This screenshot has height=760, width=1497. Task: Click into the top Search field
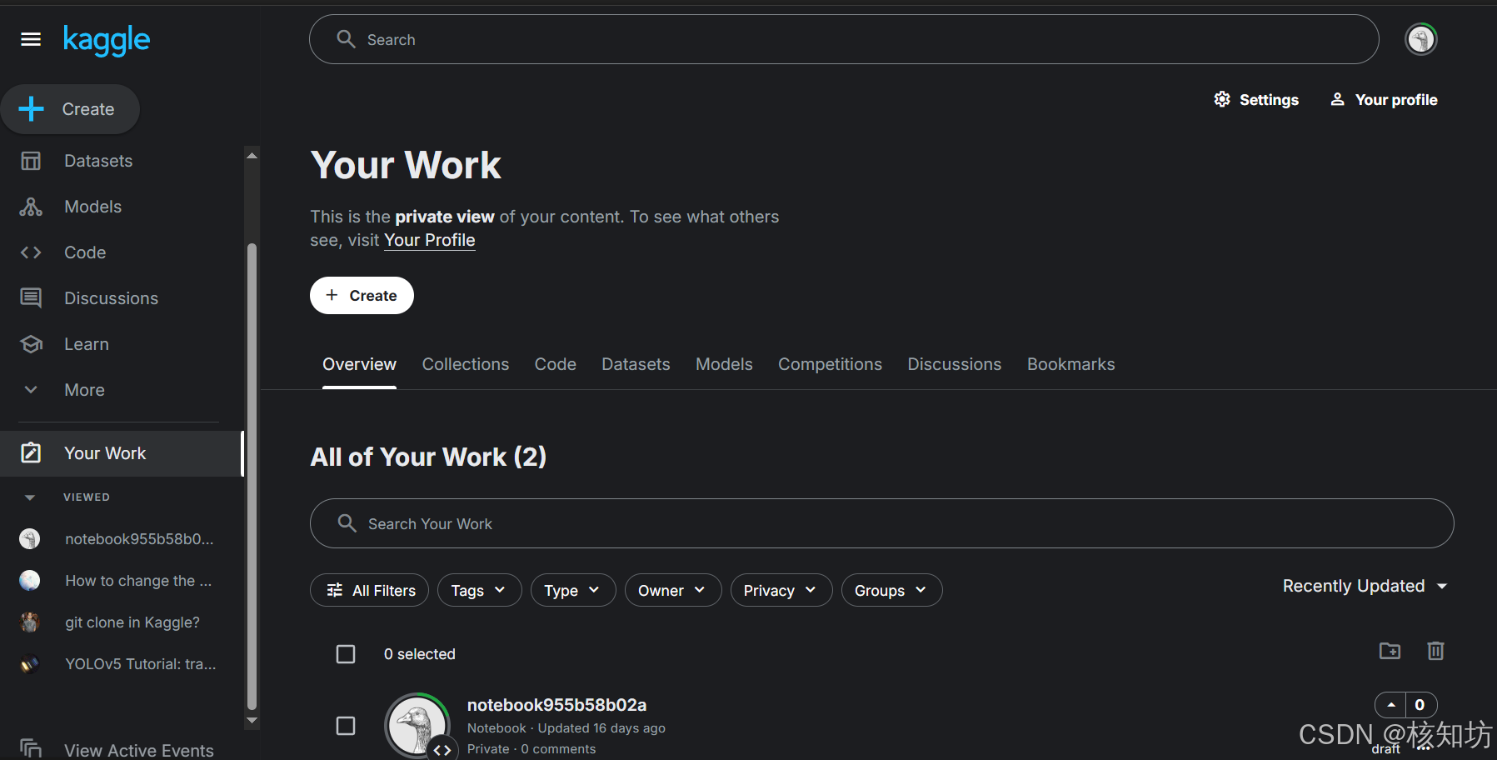click(844, 39)
